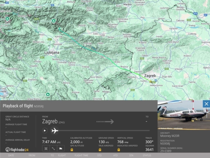Click the STATUS column header
The image size is (210, 158).
point(147,155)
